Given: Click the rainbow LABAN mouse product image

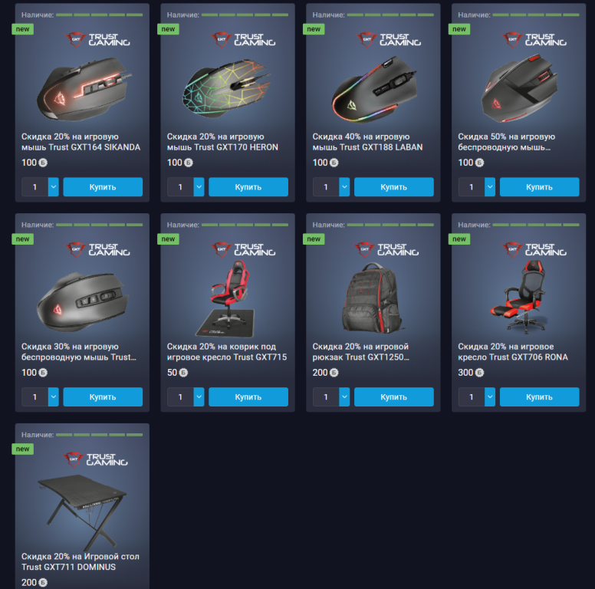Looking at the screenshot, I should [373, 90].
